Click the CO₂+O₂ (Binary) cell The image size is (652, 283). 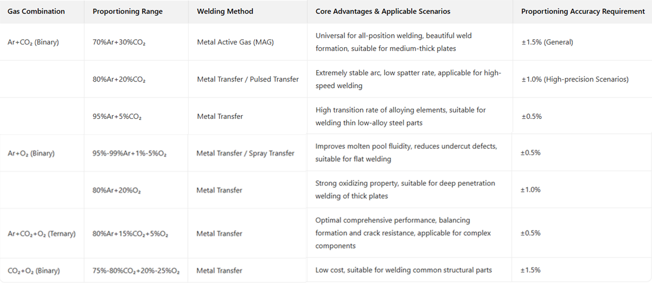34,271
